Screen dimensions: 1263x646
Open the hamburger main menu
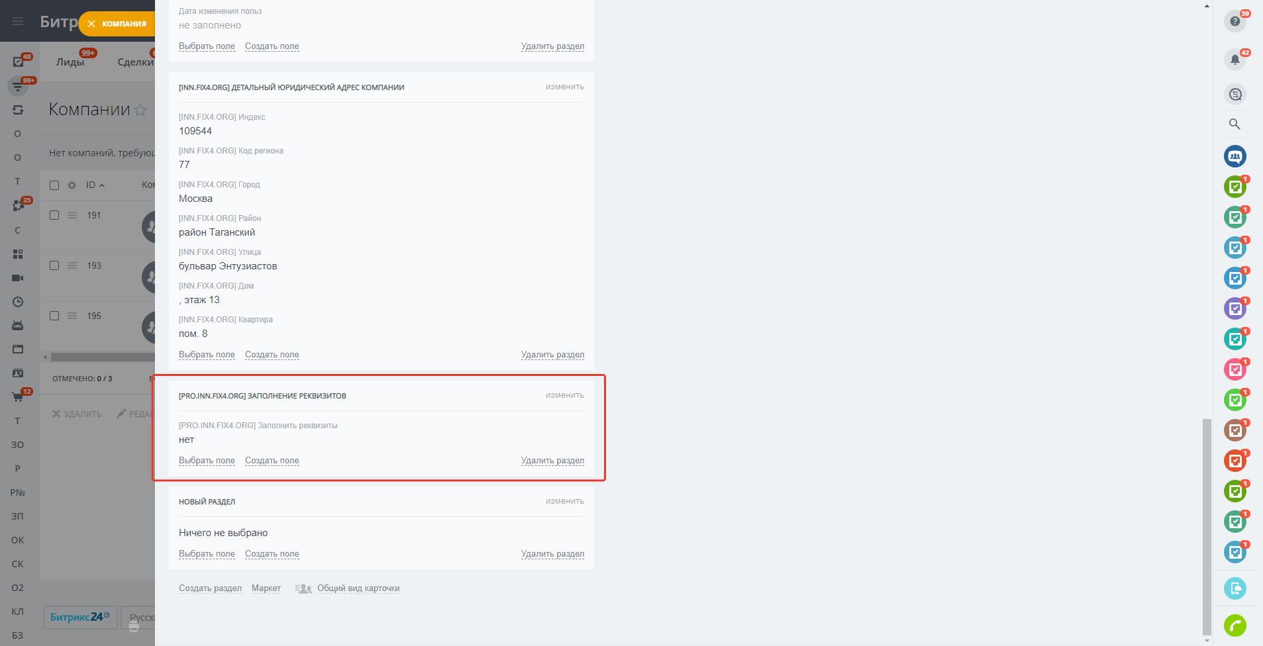tap(18, 21)
